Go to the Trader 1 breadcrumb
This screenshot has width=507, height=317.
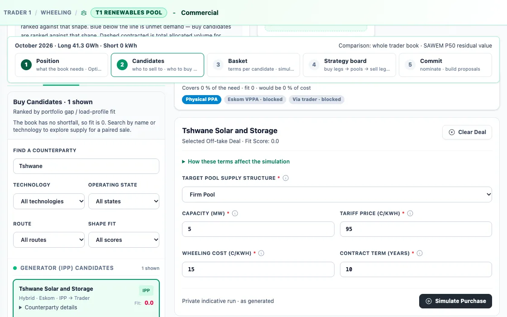tap(18, 13)
